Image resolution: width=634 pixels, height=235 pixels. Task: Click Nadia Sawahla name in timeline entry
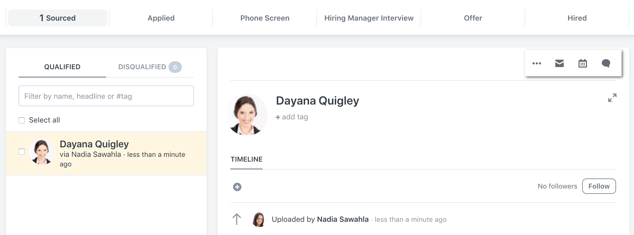[x=343, y=219]
